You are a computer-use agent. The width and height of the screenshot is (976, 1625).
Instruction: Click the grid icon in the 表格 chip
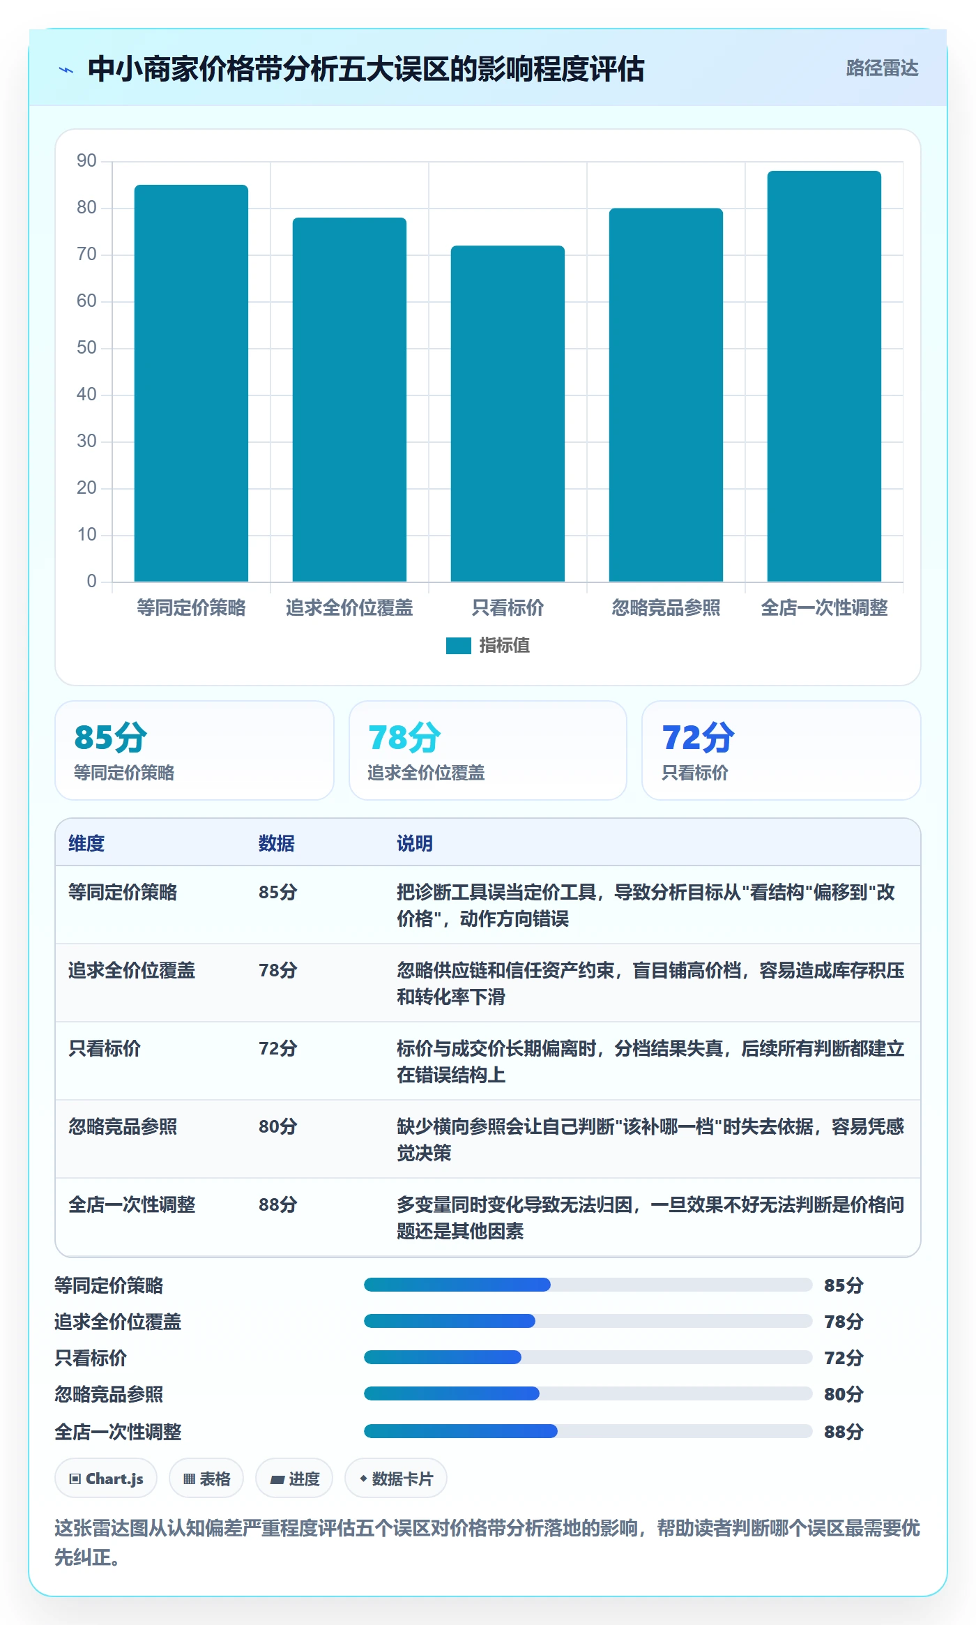(x=189, y=1479)
